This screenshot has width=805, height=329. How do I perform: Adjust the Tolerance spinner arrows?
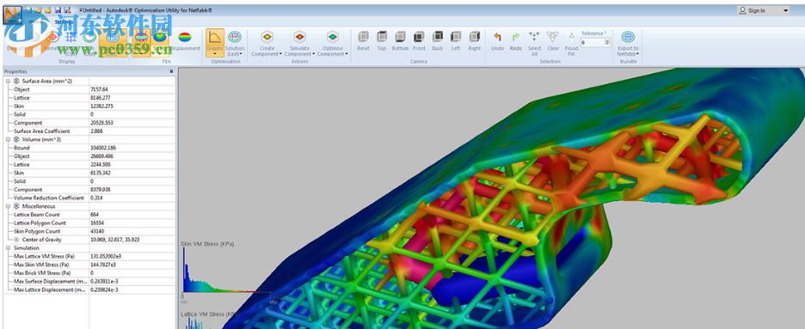coord(607,43)
